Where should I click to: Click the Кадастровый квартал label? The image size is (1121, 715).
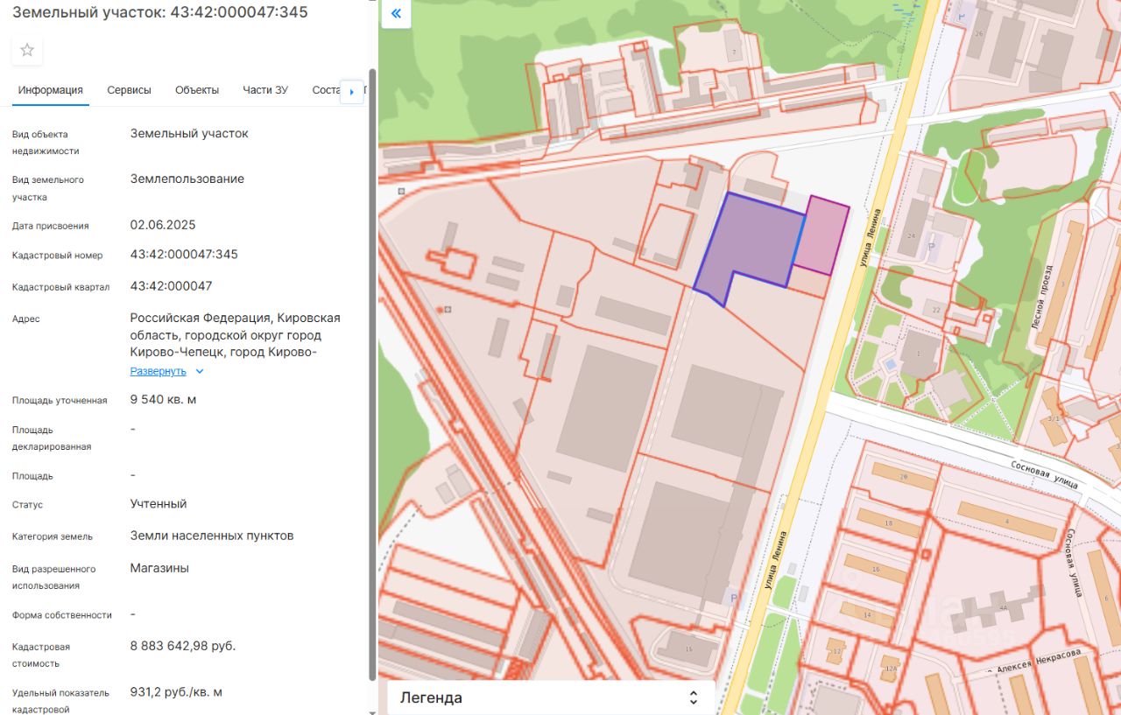(x=61, y=287)
